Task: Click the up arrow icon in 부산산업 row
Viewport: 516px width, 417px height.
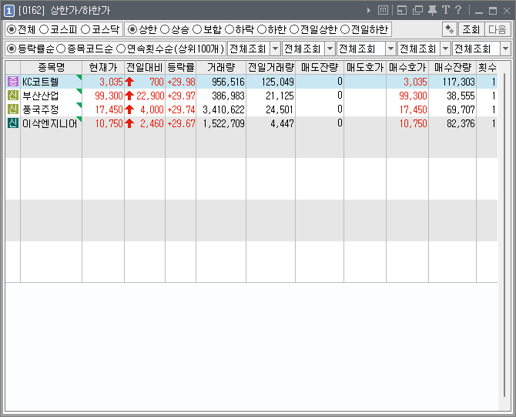Action: [129, 96]
